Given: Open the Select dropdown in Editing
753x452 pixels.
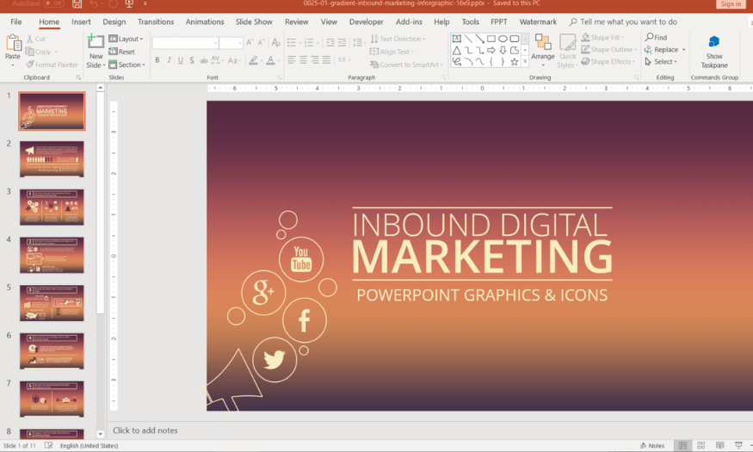Looking at the screenshot, I should (661, 61).
